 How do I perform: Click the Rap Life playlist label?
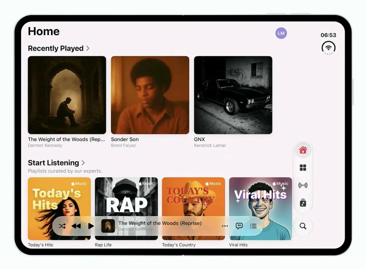click(103, 245)
